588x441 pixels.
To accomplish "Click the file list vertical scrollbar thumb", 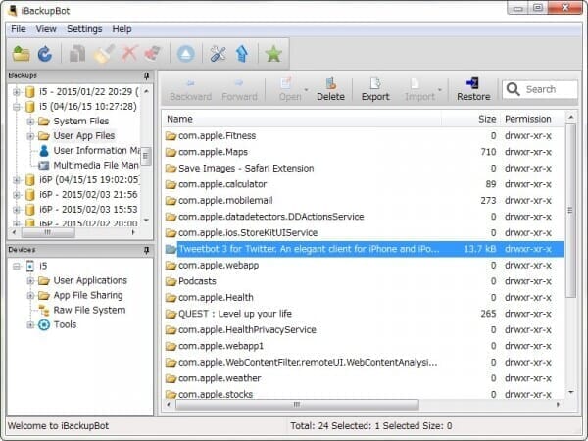I will pyautogui.click(x=570, y=210).
